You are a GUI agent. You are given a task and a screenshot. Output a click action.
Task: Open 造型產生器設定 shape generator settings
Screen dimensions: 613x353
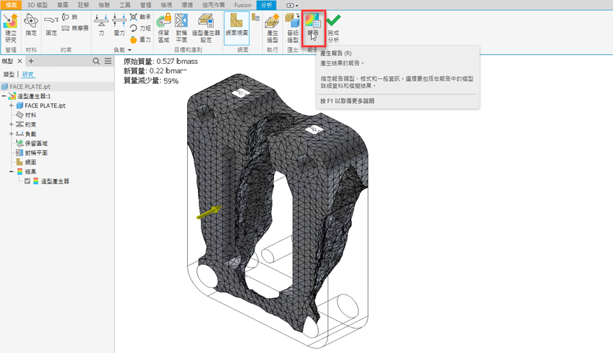tap(206, 27)
